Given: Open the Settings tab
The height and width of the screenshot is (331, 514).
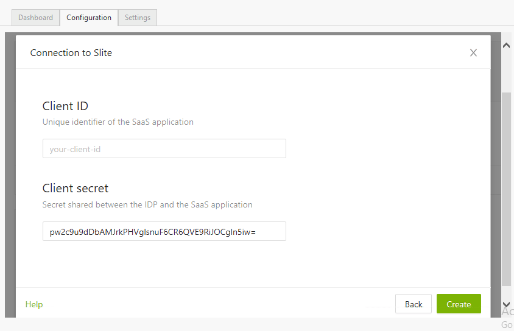Looking at the screenshot, I should point(138,18).
